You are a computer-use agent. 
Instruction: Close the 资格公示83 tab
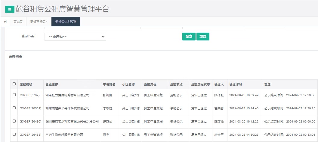(x=75, y=21)
